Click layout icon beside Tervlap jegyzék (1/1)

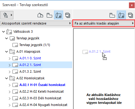[15, 45]
